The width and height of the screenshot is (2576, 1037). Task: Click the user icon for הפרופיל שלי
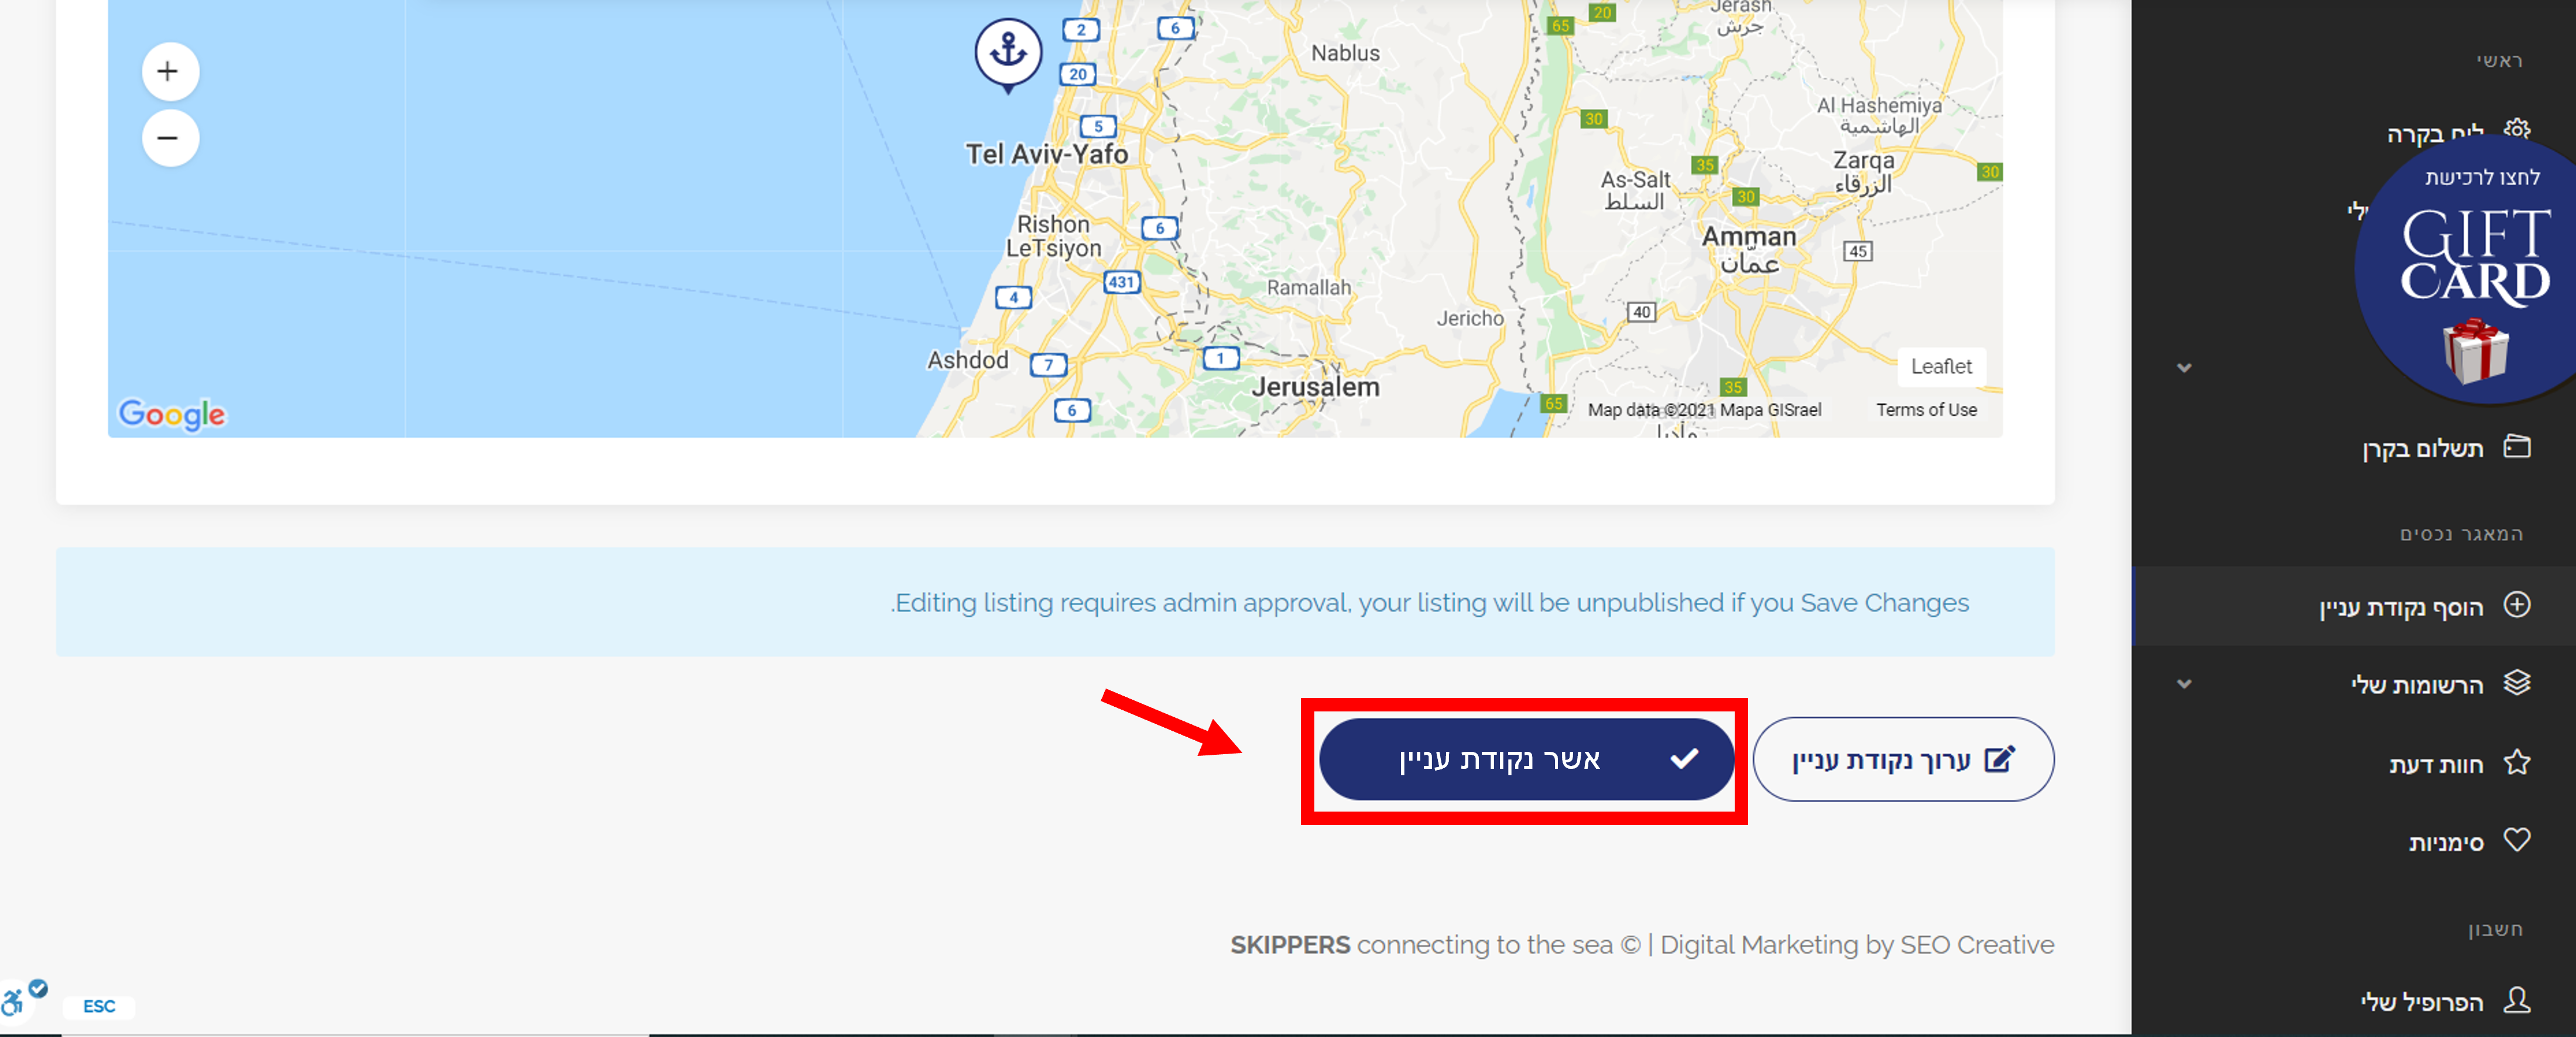click(x=2517, y=999)
